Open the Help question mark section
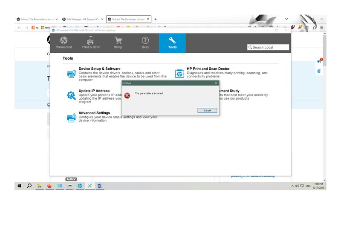 point(145,43)
